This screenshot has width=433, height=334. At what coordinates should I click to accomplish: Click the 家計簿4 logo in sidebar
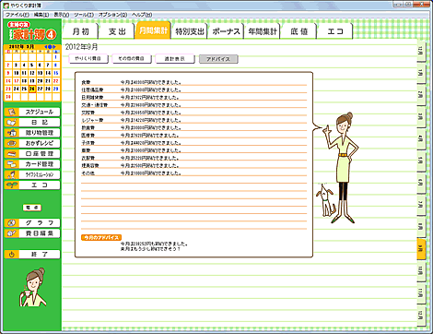(32, 31)
